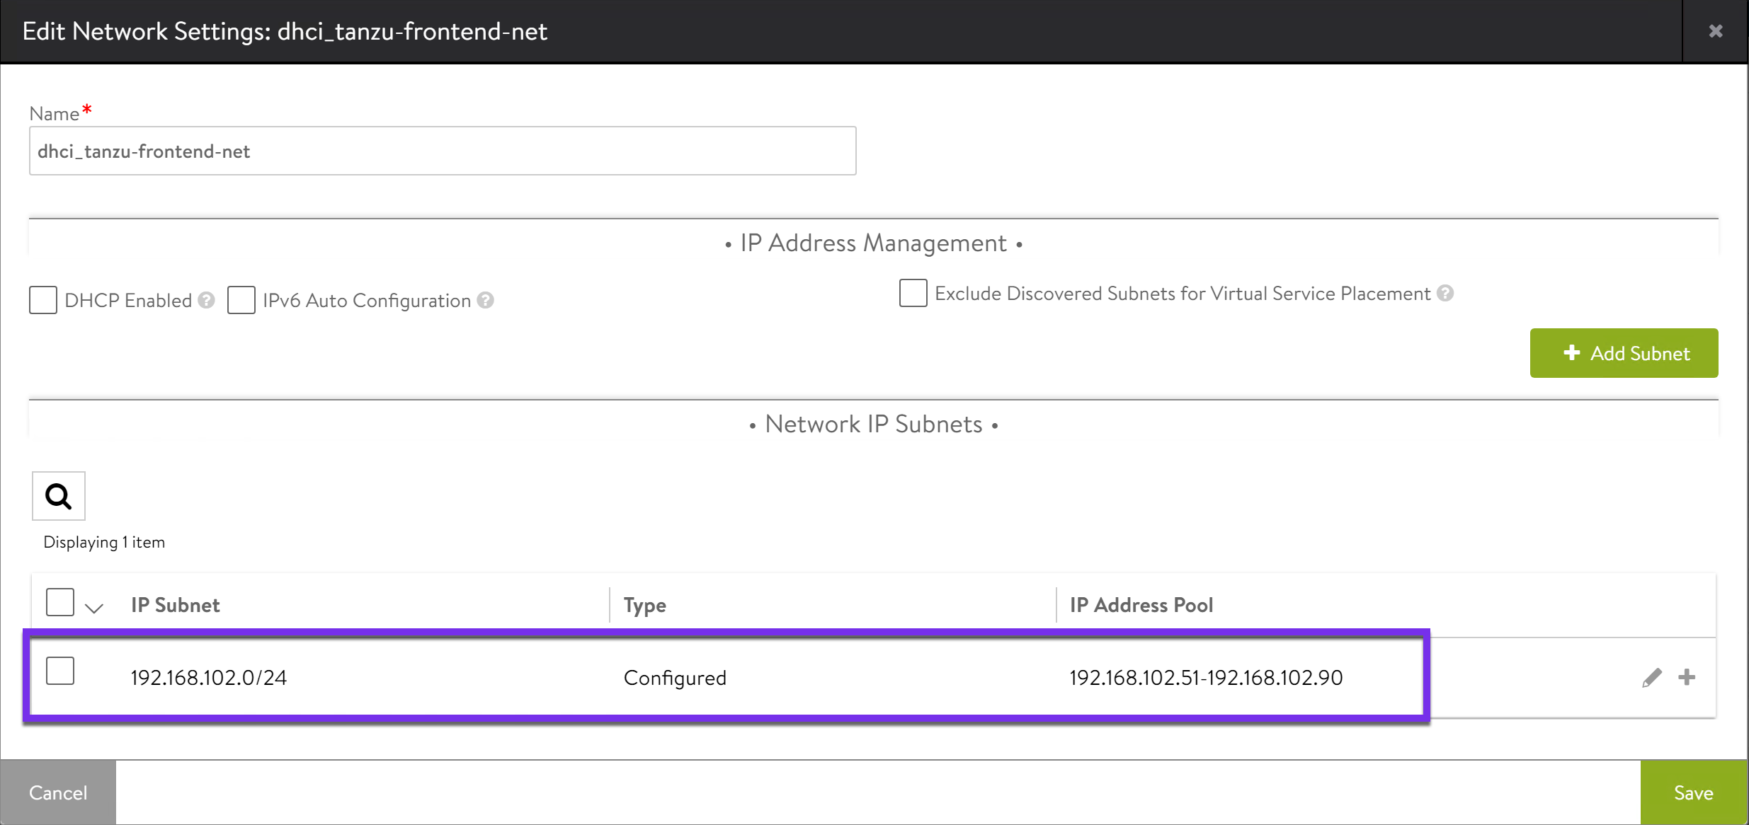The image size is (1749, 825).
Task: Click the DHCP Enabled help icon
Action: (x=206, y=300)
